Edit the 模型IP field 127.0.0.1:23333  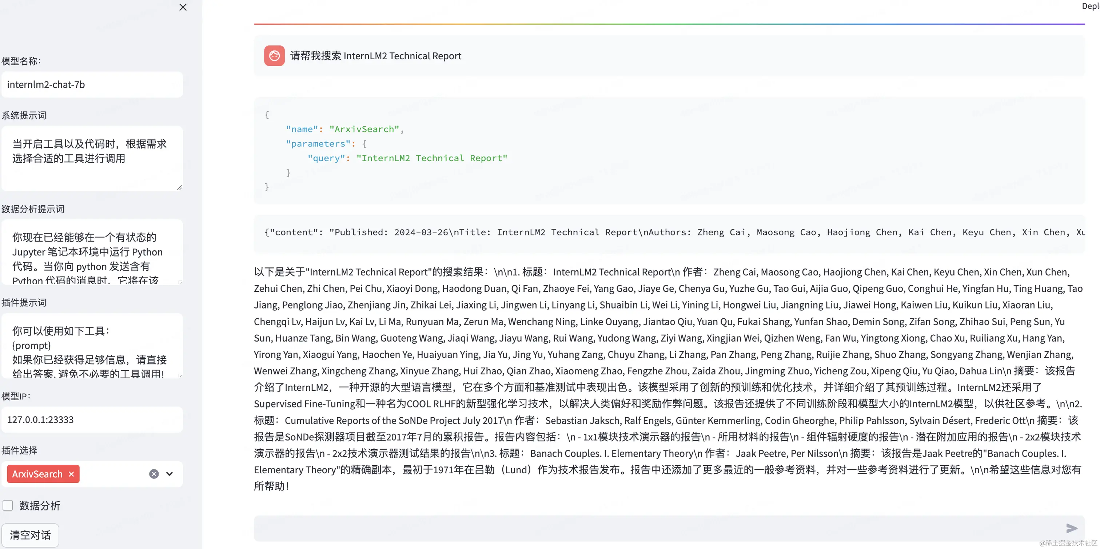[92, 419]
